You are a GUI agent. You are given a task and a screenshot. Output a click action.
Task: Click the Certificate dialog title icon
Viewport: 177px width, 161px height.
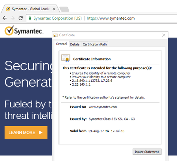55,35
